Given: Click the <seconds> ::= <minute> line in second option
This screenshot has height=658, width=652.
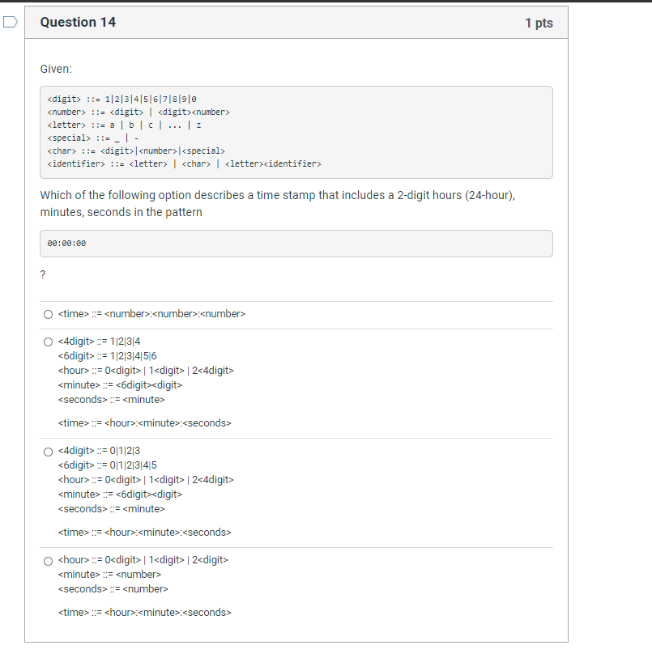Looking at the screenshot, I should (109, 399).
